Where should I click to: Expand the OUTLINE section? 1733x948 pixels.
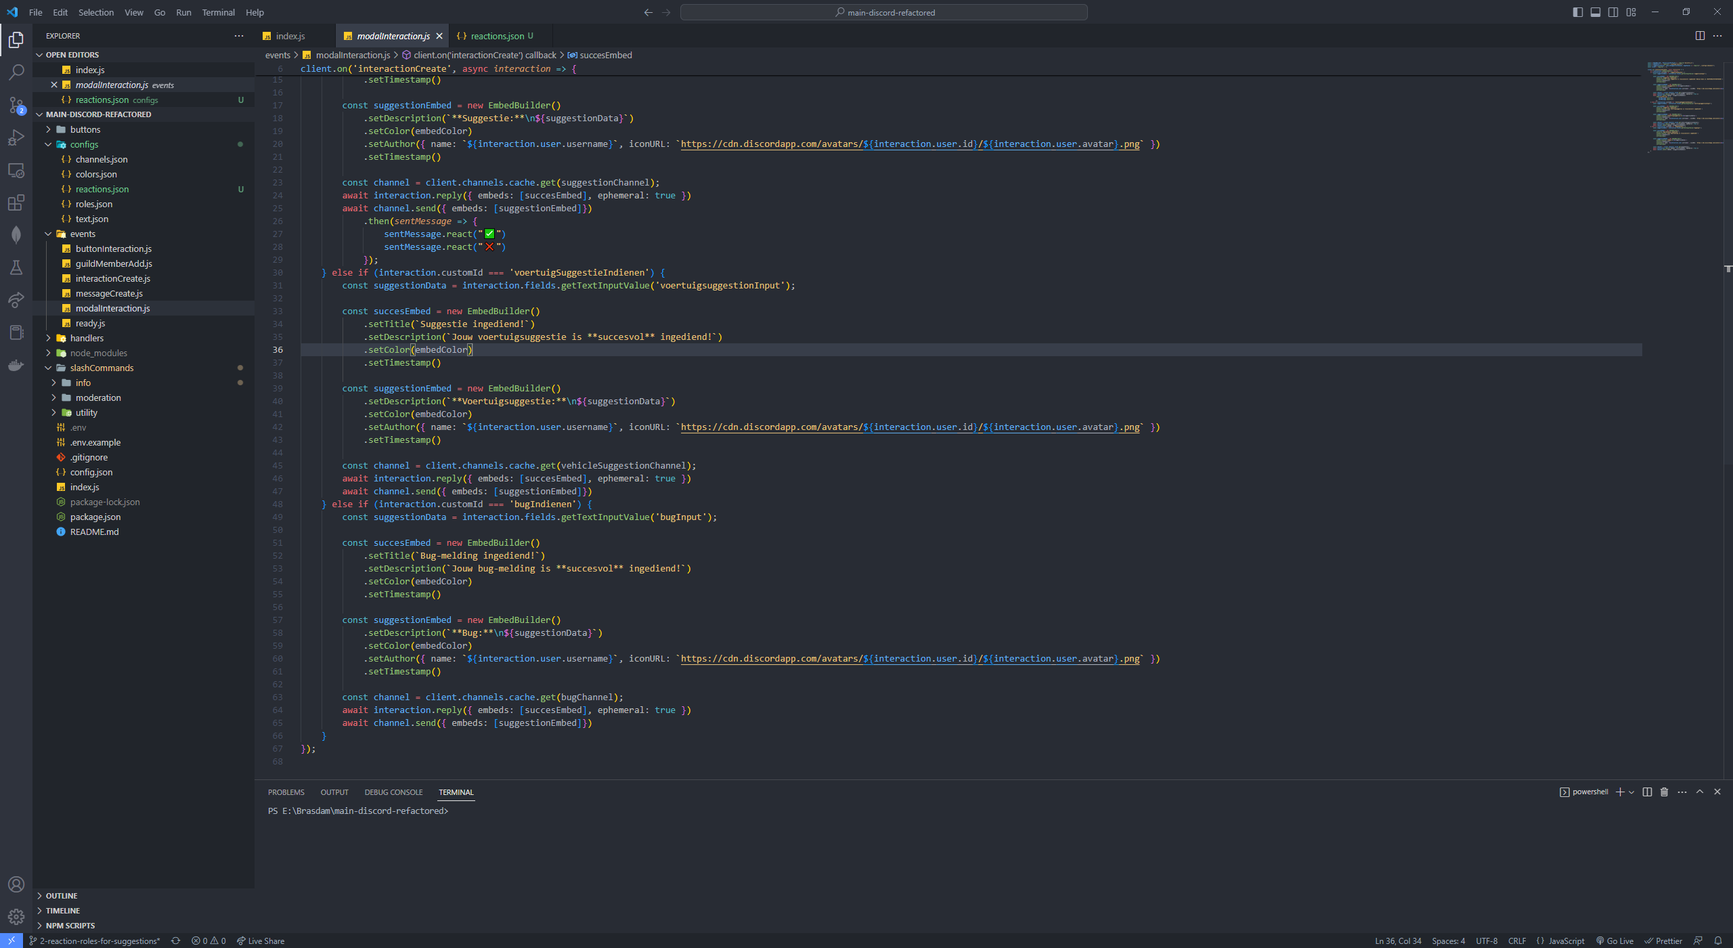pos(62,896)
